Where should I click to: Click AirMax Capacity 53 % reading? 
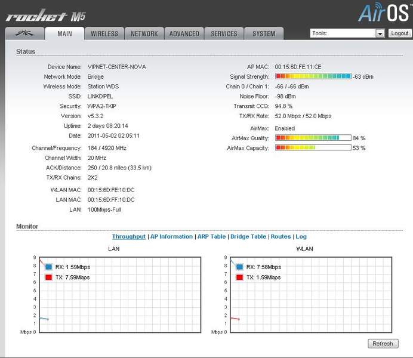click(x=359, y=148)
